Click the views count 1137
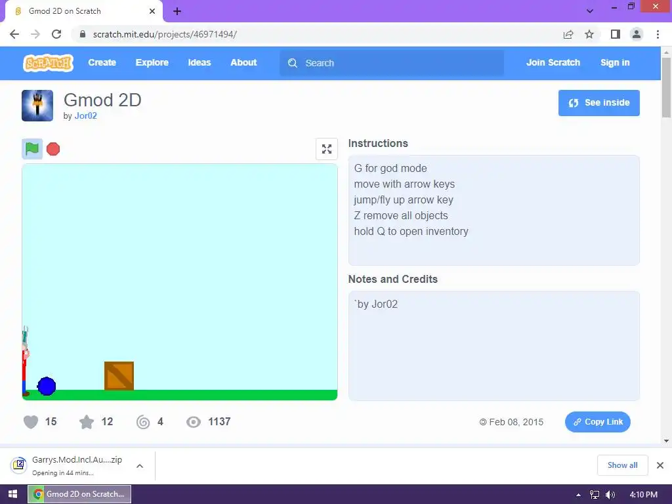The image size is (672, 504). 219,422
